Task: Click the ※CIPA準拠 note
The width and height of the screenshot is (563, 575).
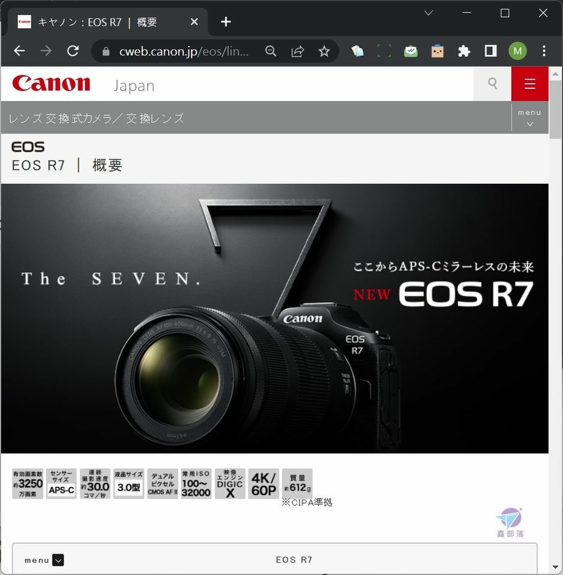Action: (x=307, y=502)
